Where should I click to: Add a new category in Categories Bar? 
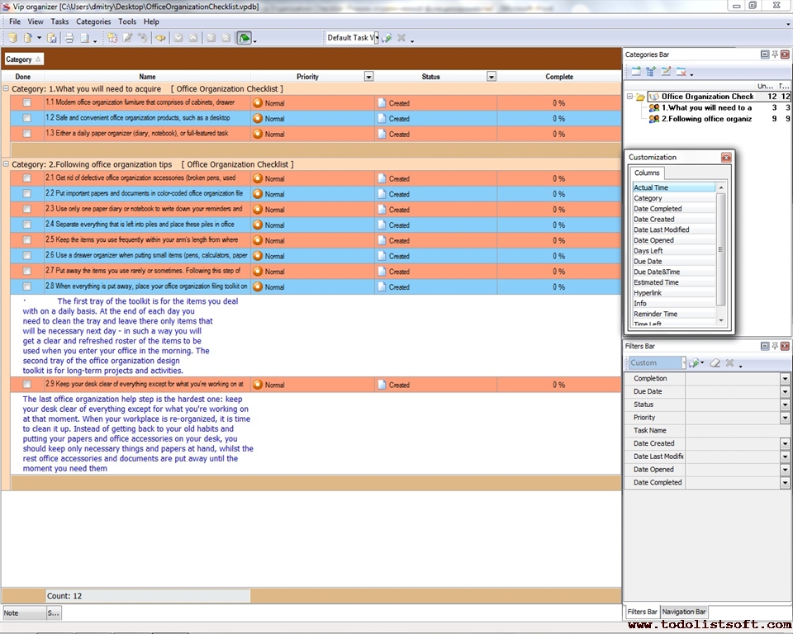pyautogui.click(x=637, y=72)
